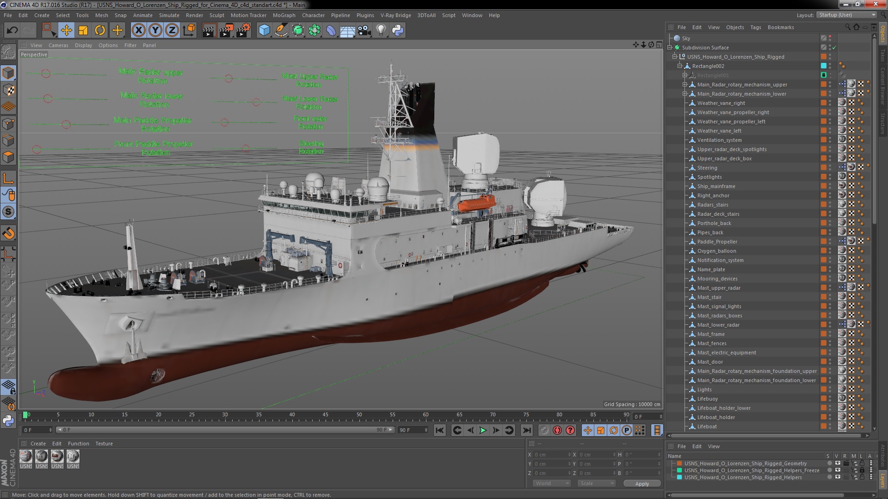This screenshot has width=888, height=499.
Task: Click the magnet snapping icon
Action: (x=8, y=233)
